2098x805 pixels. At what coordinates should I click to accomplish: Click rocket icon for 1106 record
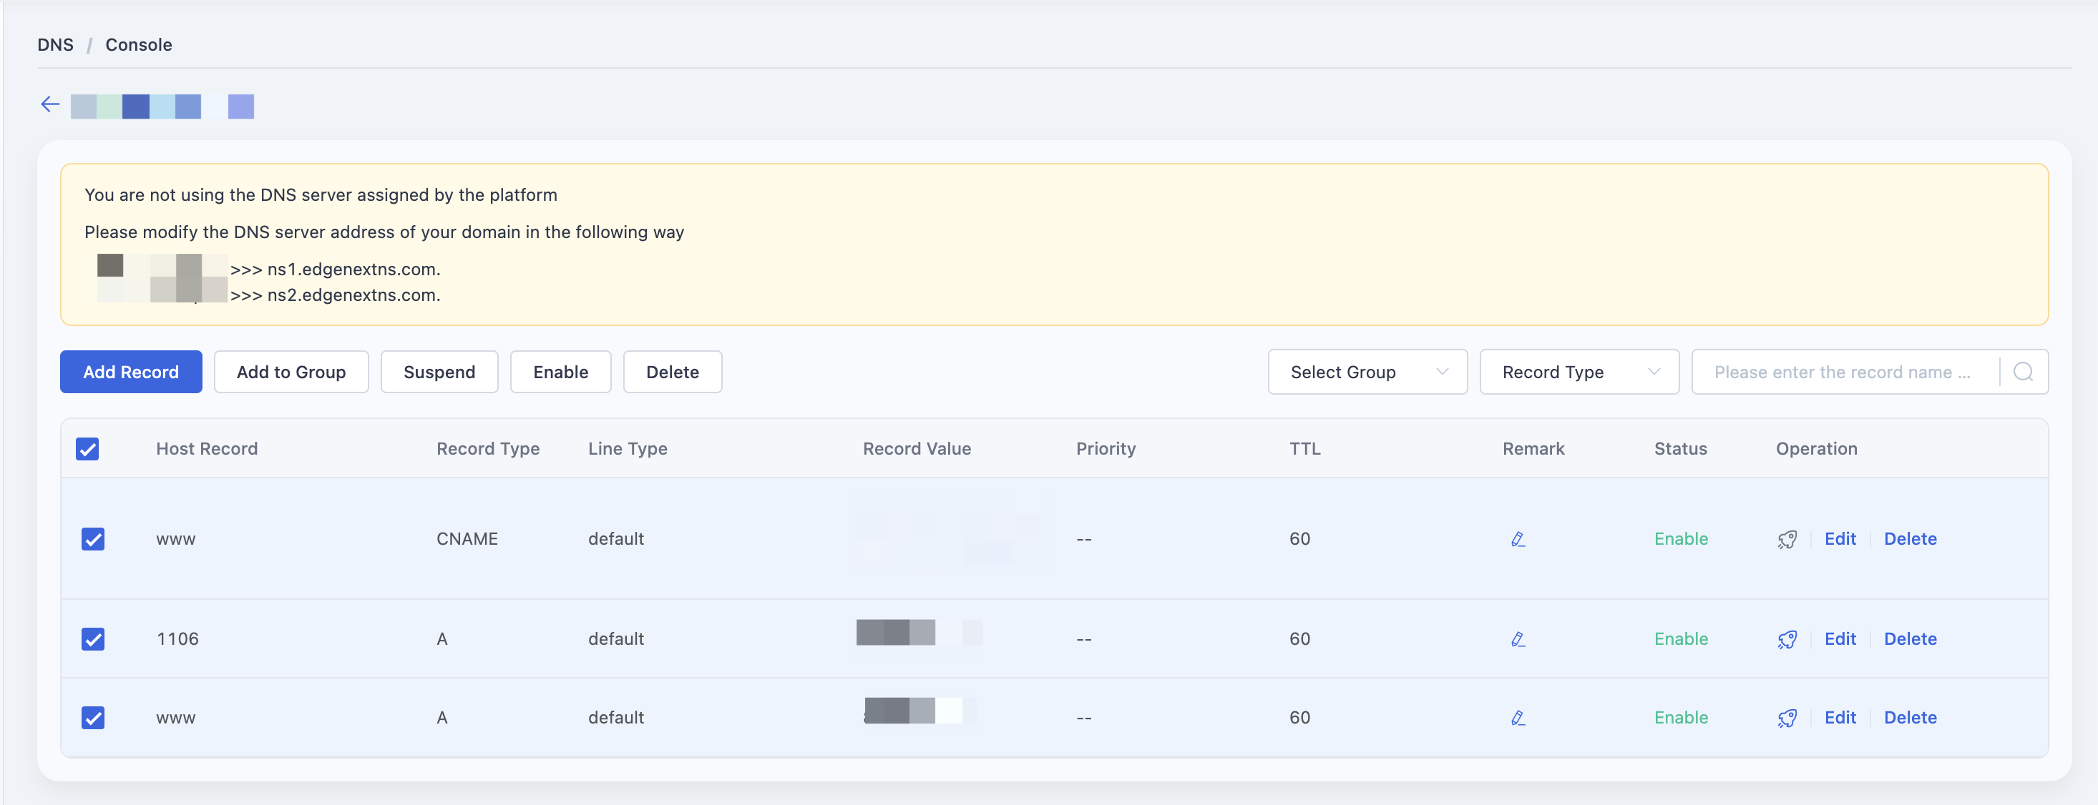[x=1787, y=639]
